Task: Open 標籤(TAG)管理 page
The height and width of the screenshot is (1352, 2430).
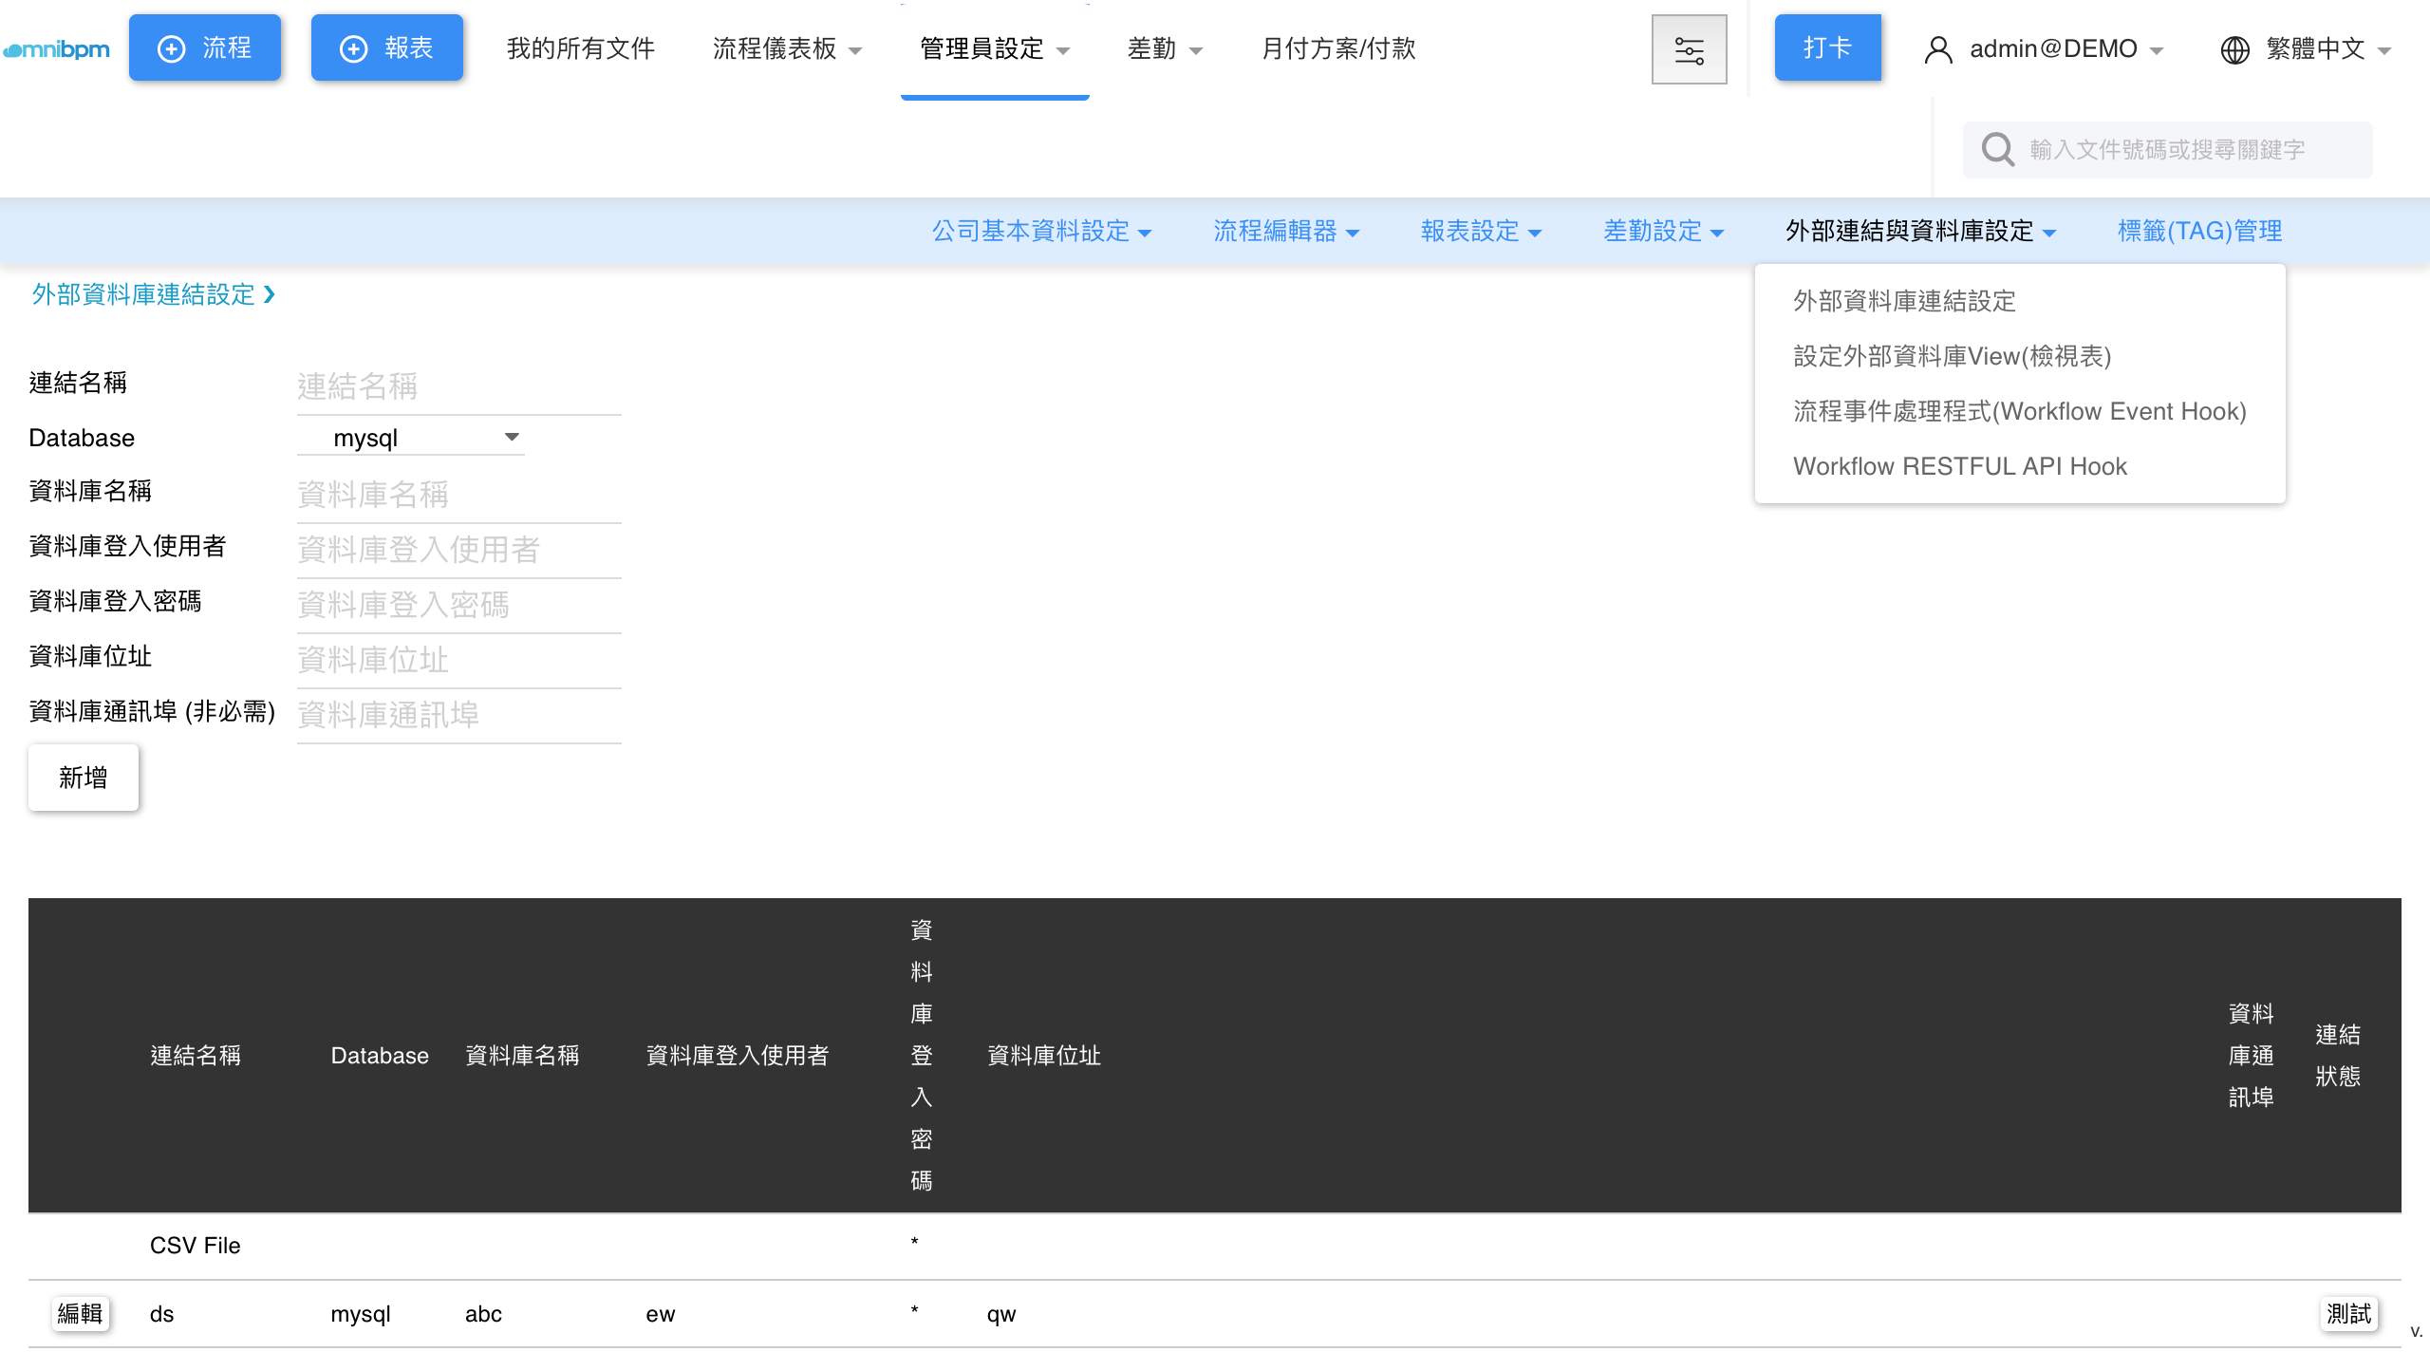Action: (2199, 231)
